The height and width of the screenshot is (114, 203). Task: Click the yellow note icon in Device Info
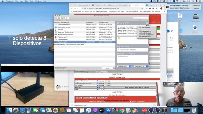[x=119, y=38]
